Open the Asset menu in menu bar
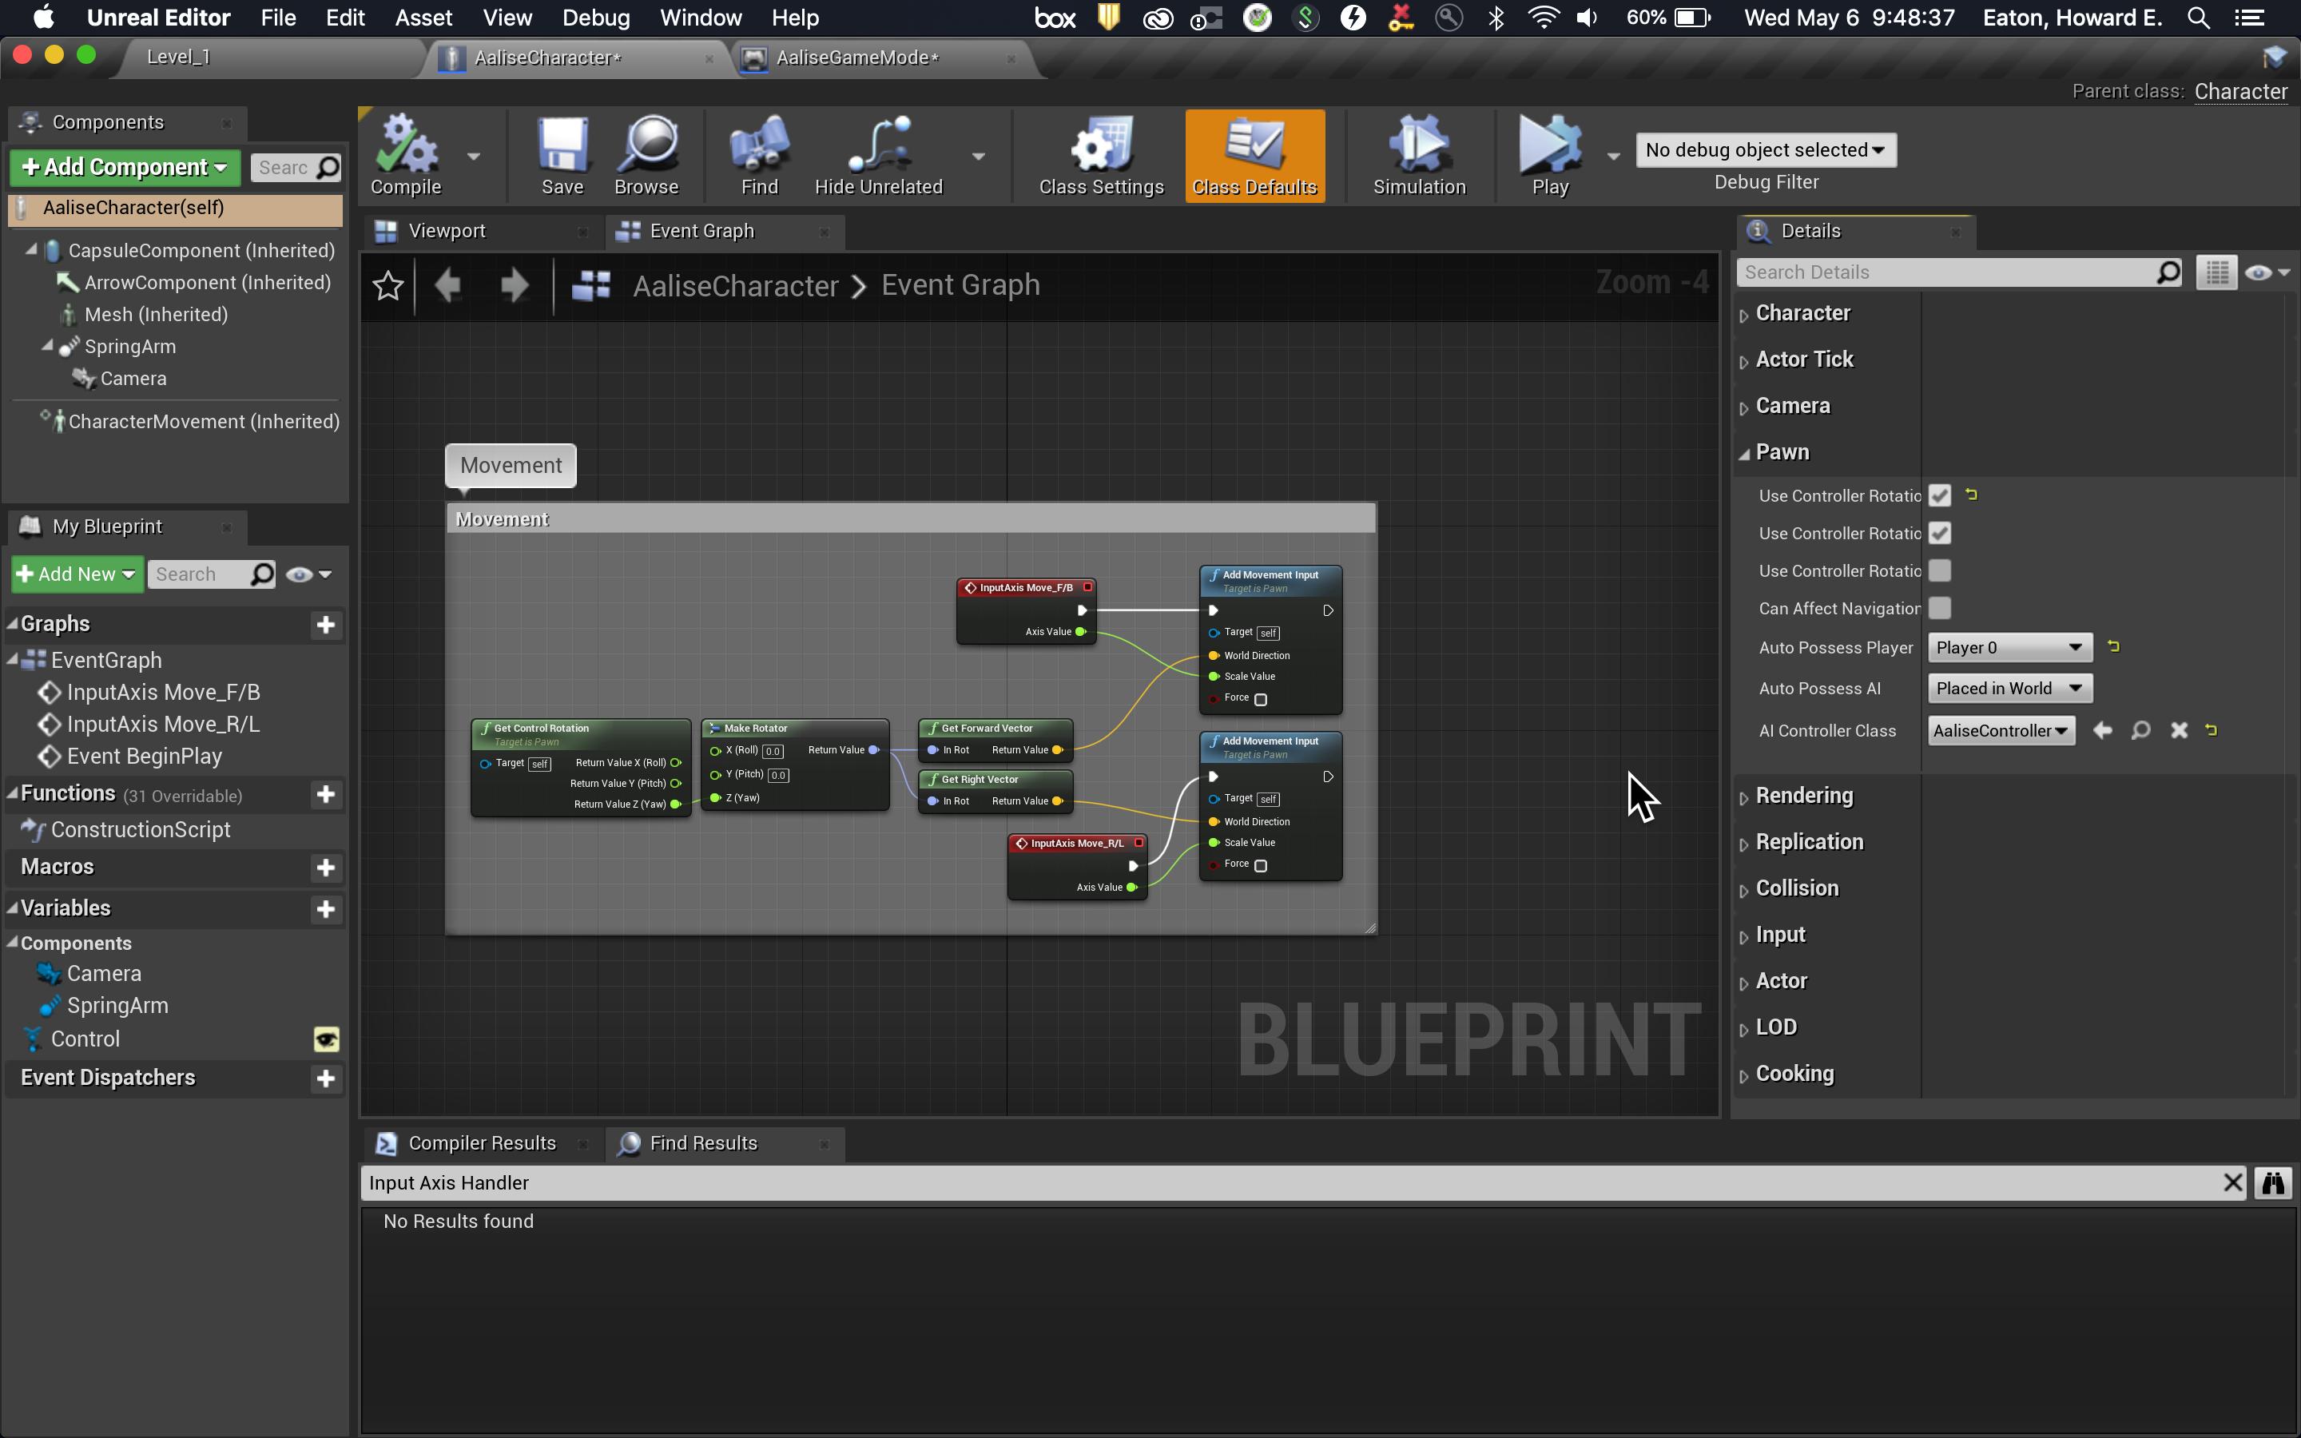Screen dimensions: 2301x1438 pos(423,18)
